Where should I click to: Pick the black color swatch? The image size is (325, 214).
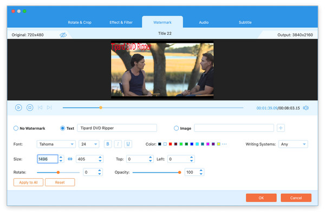160,144
